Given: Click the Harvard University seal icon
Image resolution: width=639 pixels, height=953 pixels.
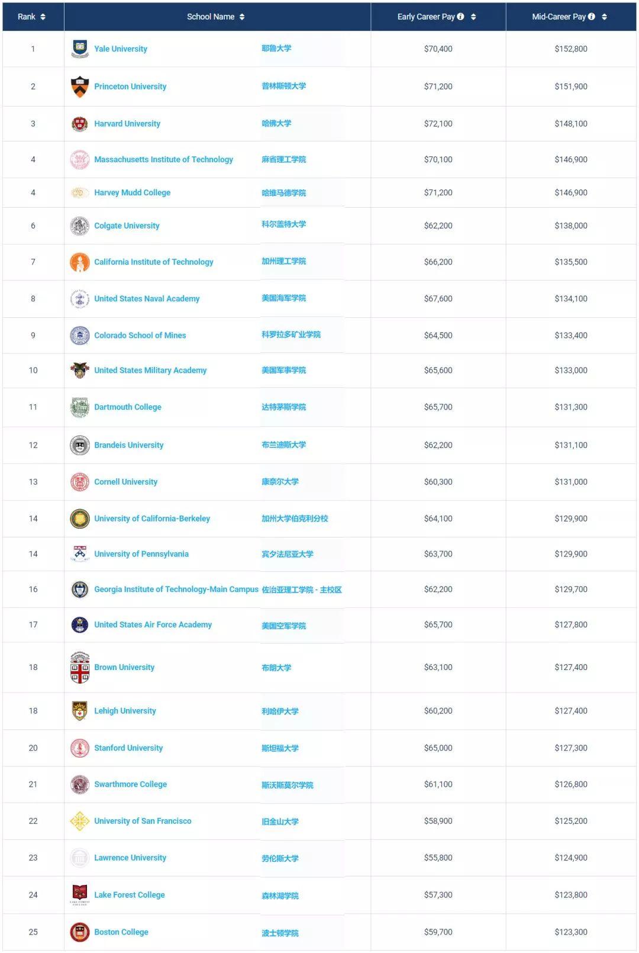Looking at the screenshot, I should pyautogui.click(x=80, y=124).
